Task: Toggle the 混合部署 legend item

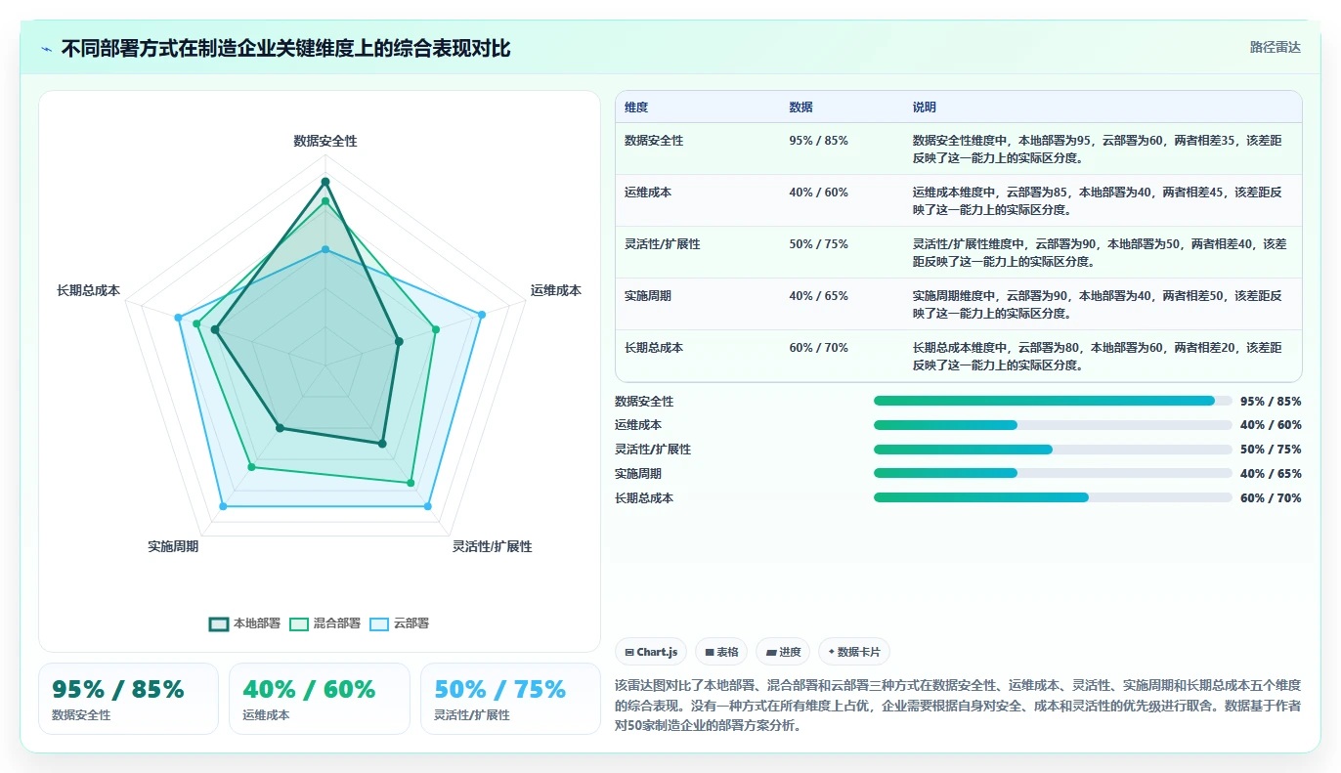Action: click(325, 623)
